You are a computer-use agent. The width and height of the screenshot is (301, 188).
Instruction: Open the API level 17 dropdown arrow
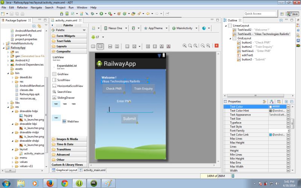pyautogui.click(x=103, y=37)
